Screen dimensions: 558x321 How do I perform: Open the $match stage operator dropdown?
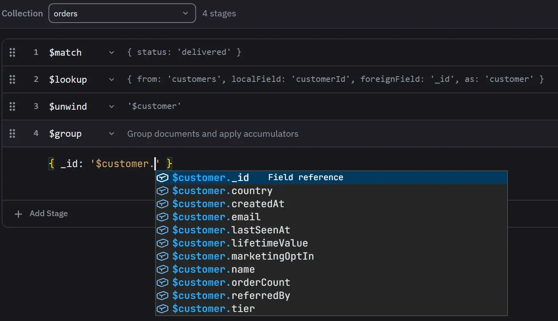(112, 52)
